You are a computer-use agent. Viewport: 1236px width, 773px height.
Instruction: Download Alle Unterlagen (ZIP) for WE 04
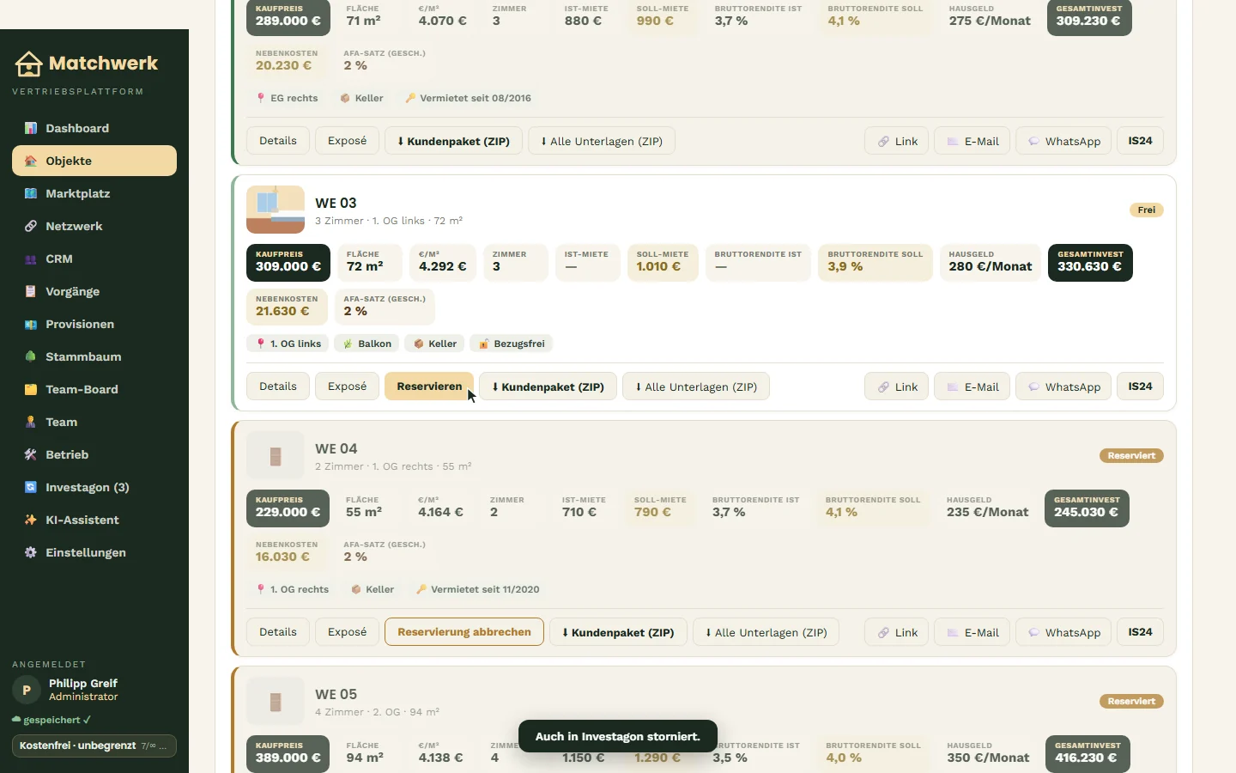(x=766, y=632)
